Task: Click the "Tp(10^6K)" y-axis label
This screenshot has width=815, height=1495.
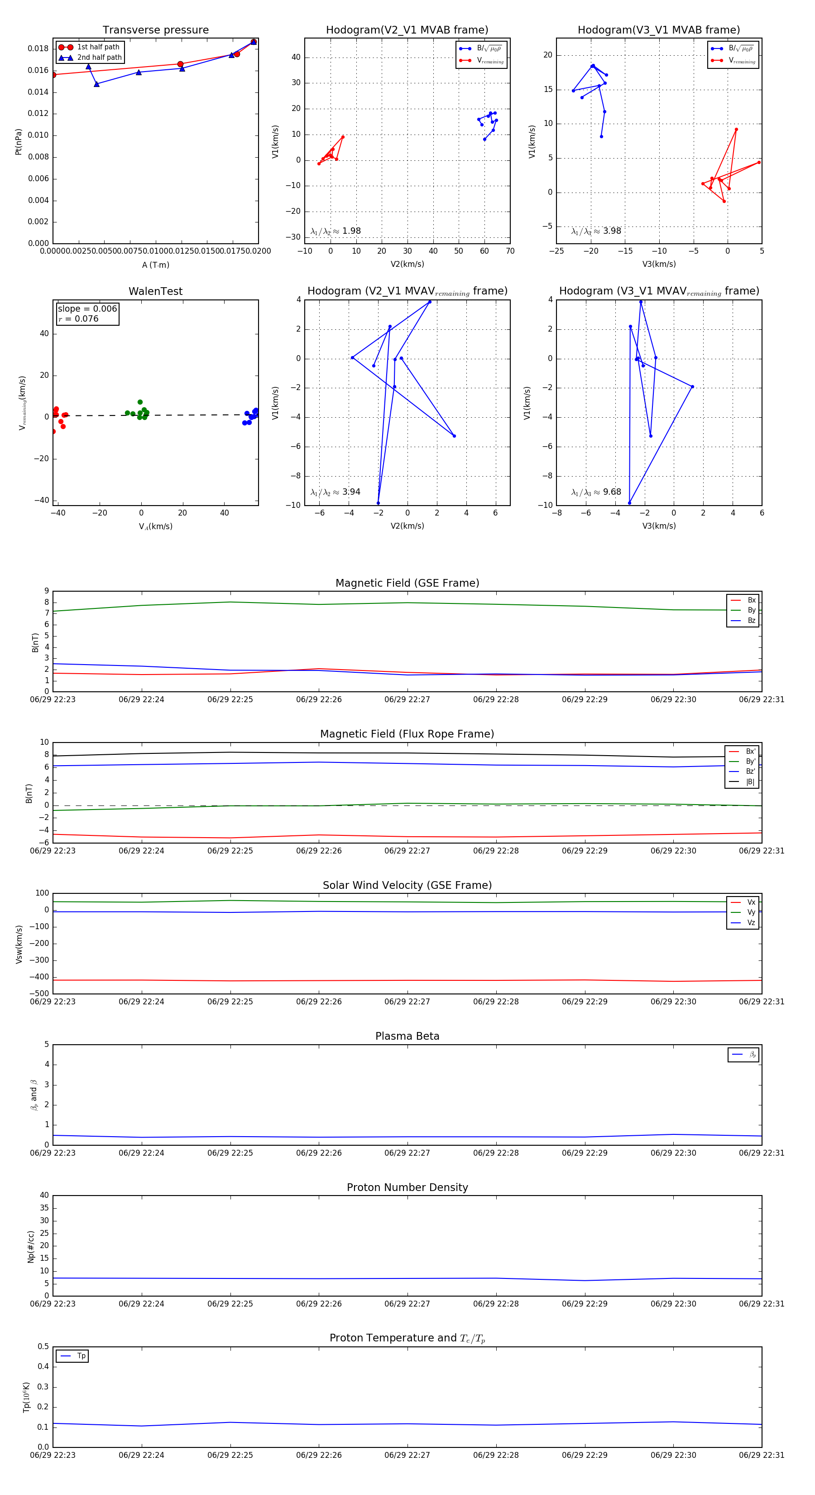Action: pos(27,1397)
